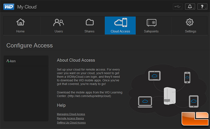Viewport: 210px width, 129px height.
Task: Switch to the Shares tab
Action: click(89, 25)
